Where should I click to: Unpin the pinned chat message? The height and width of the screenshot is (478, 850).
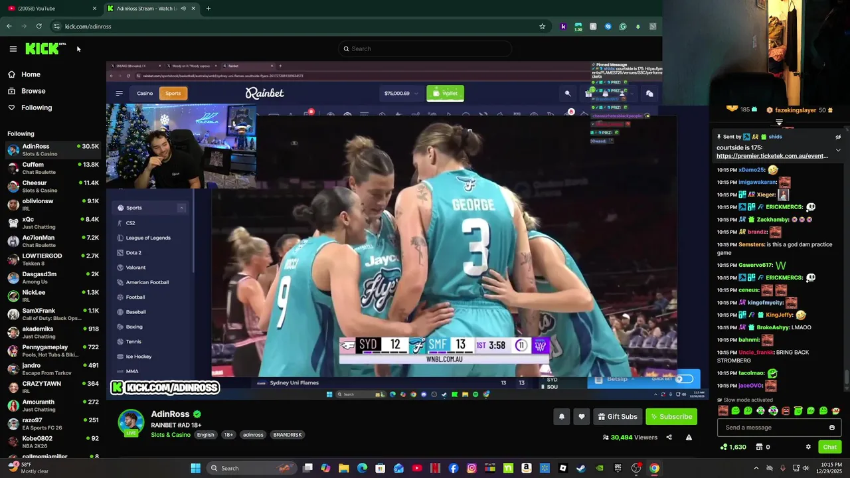click(x=838, y=137)
